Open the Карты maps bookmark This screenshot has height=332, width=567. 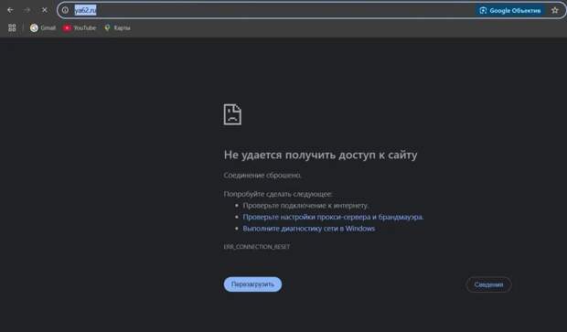(117, 27)
